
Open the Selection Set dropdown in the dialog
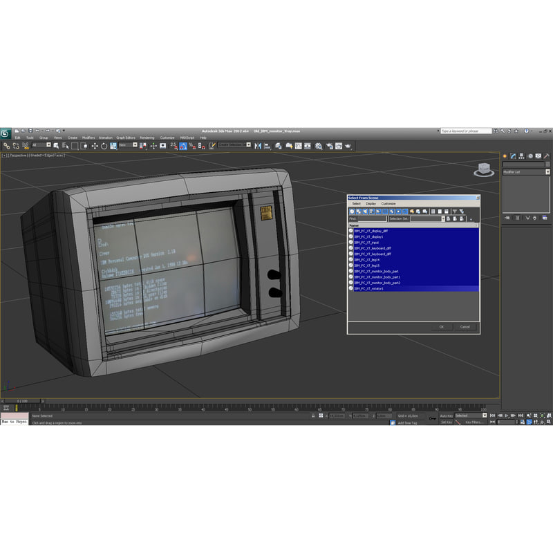coord(443,218)
